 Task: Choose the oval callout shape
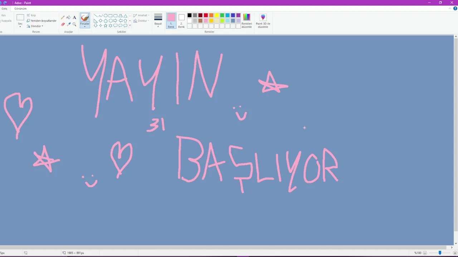(121, 25)
